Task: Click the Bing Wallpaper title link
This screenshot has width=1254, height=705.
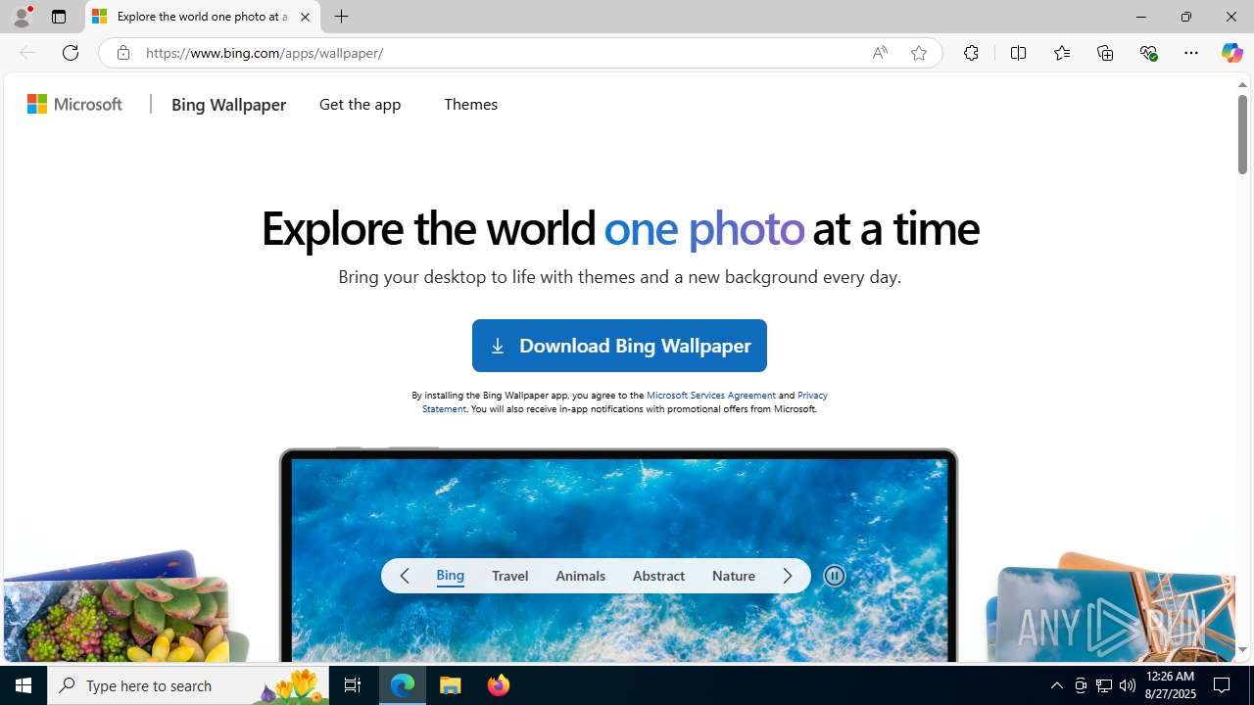Action: point(228,105)
